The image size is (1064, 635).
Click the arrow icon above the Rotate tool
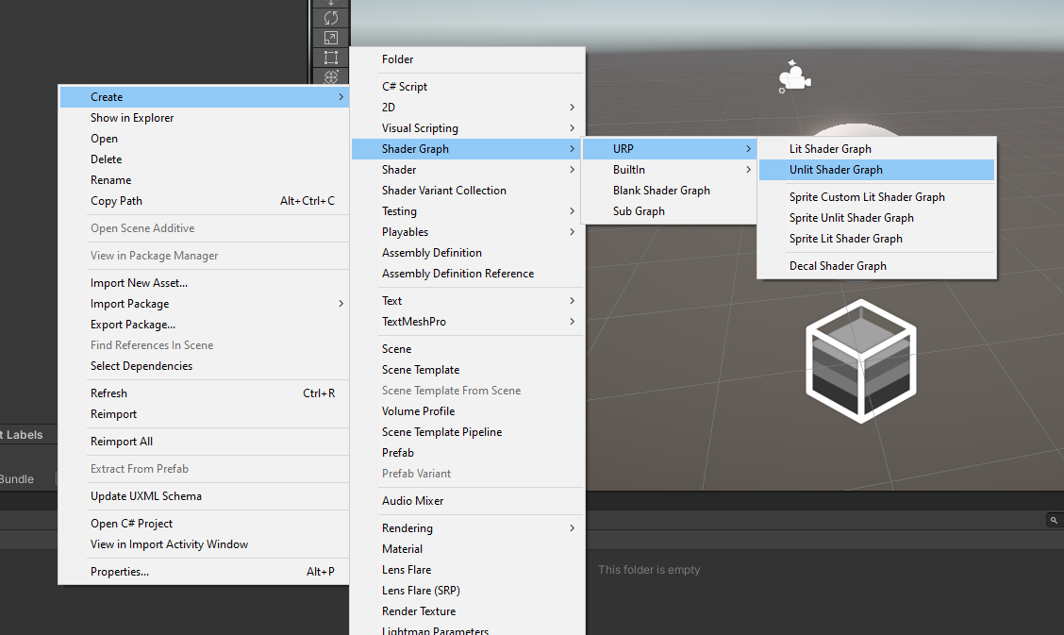(330, 3)
